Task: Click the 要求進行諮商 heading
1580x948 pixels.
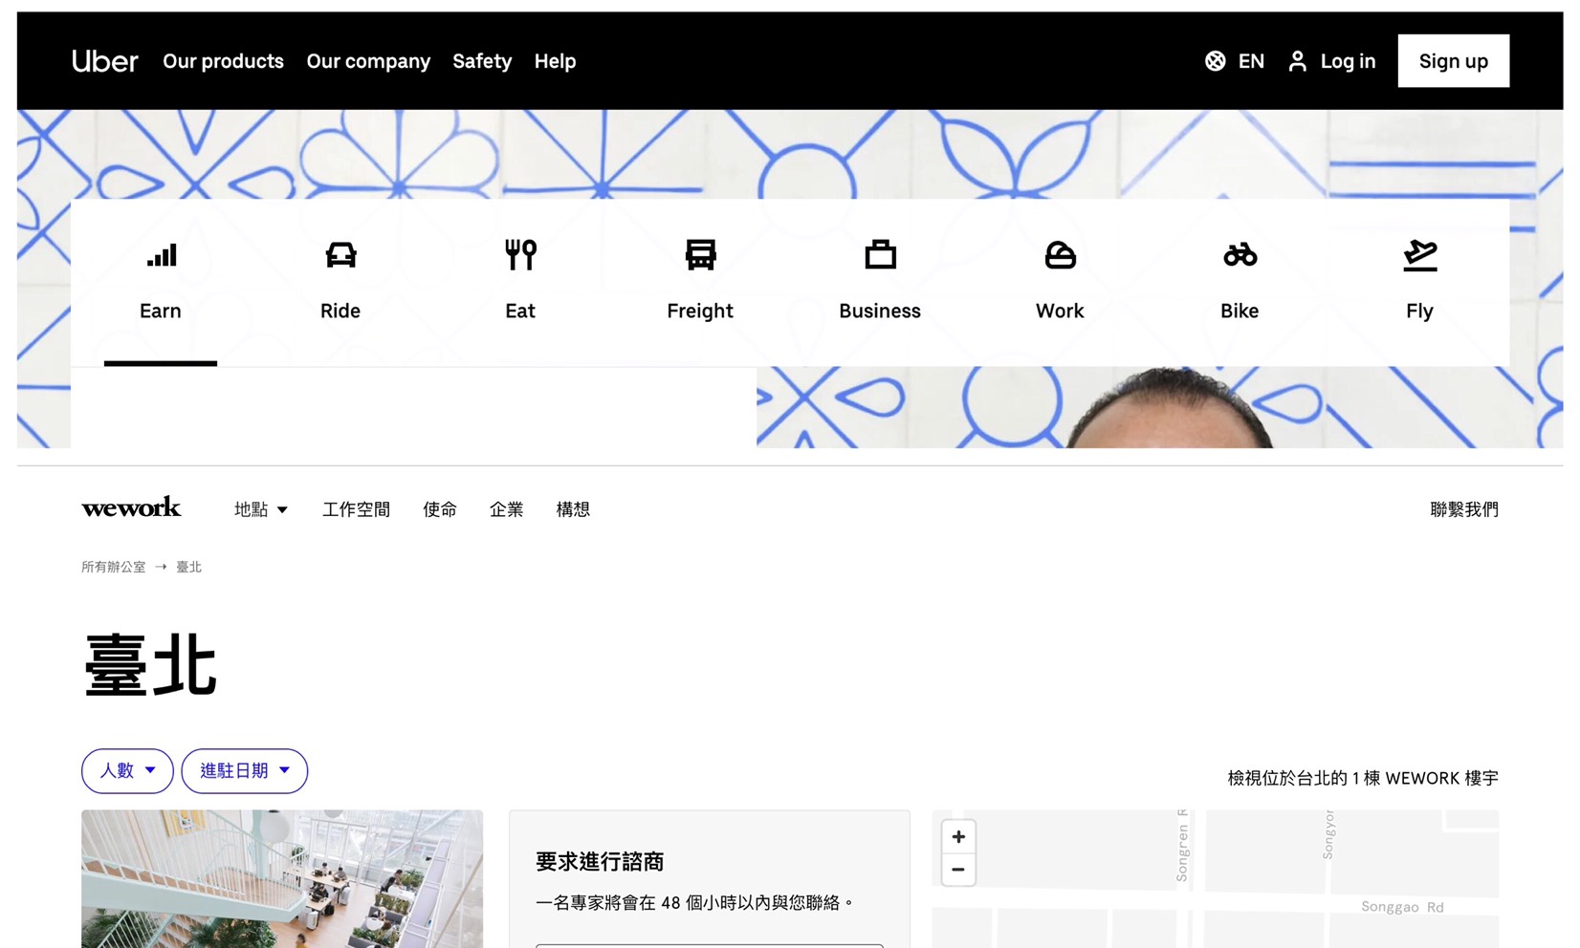Action: (600, 862)
